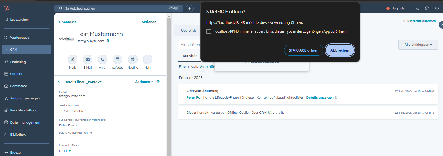Copy email with the copy icon
Screen dimensions: 443x156
pos(108,41)
